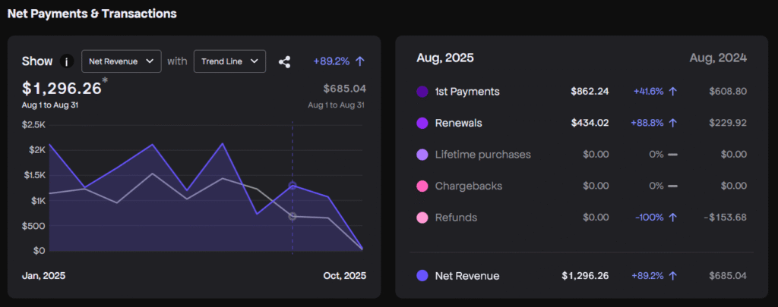Click the up arrow next to +88.8%
This screenshot has height=307, width=778.
[673, 123]
